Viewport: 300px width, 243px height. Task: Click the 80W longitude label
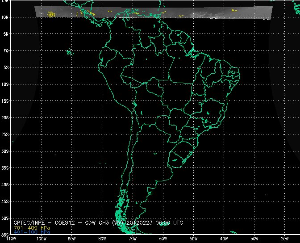(x=102, y=239)
